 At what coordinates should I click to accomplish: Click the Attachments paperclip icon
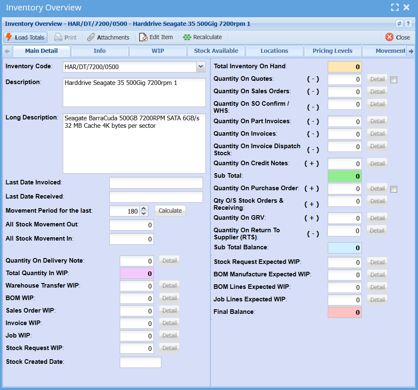point(91,37)
